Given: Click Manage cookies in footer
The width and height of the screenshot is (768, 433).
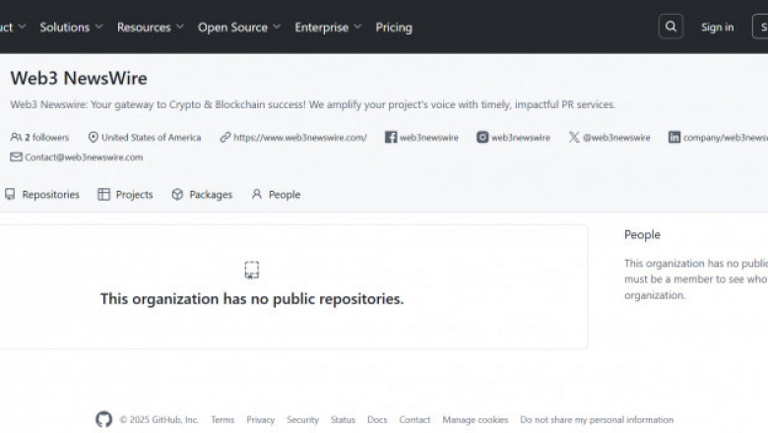Looking at the screenshot, I should coord(476,419).
